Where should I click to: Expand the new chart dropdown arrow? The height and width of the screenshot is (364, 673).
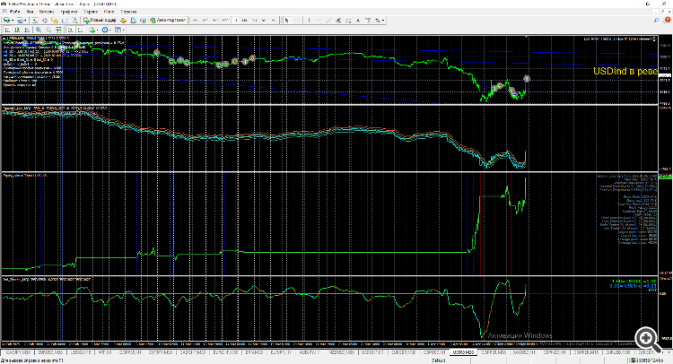[13, 20]
